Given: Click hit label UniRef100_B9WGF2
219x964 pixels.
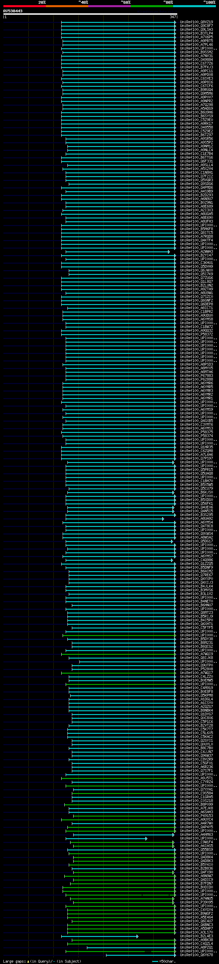Looking at the screenshot, I should click(196, 914).
